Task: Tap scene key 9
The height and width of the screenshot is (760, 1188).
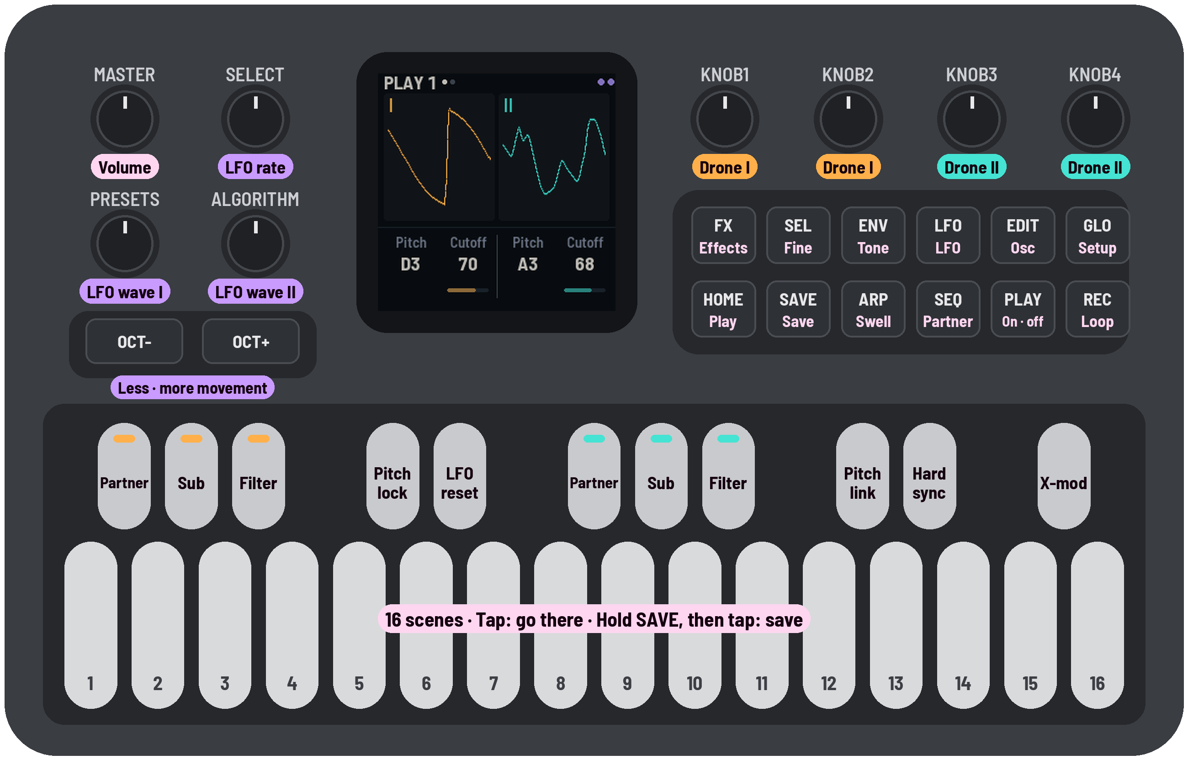Action: tap(627, 625)
